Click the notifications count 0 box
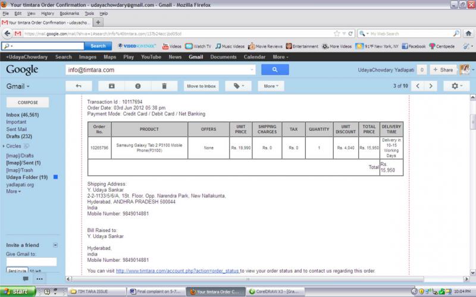This screenshot has width=476, height=297. [x=422, y=70]
